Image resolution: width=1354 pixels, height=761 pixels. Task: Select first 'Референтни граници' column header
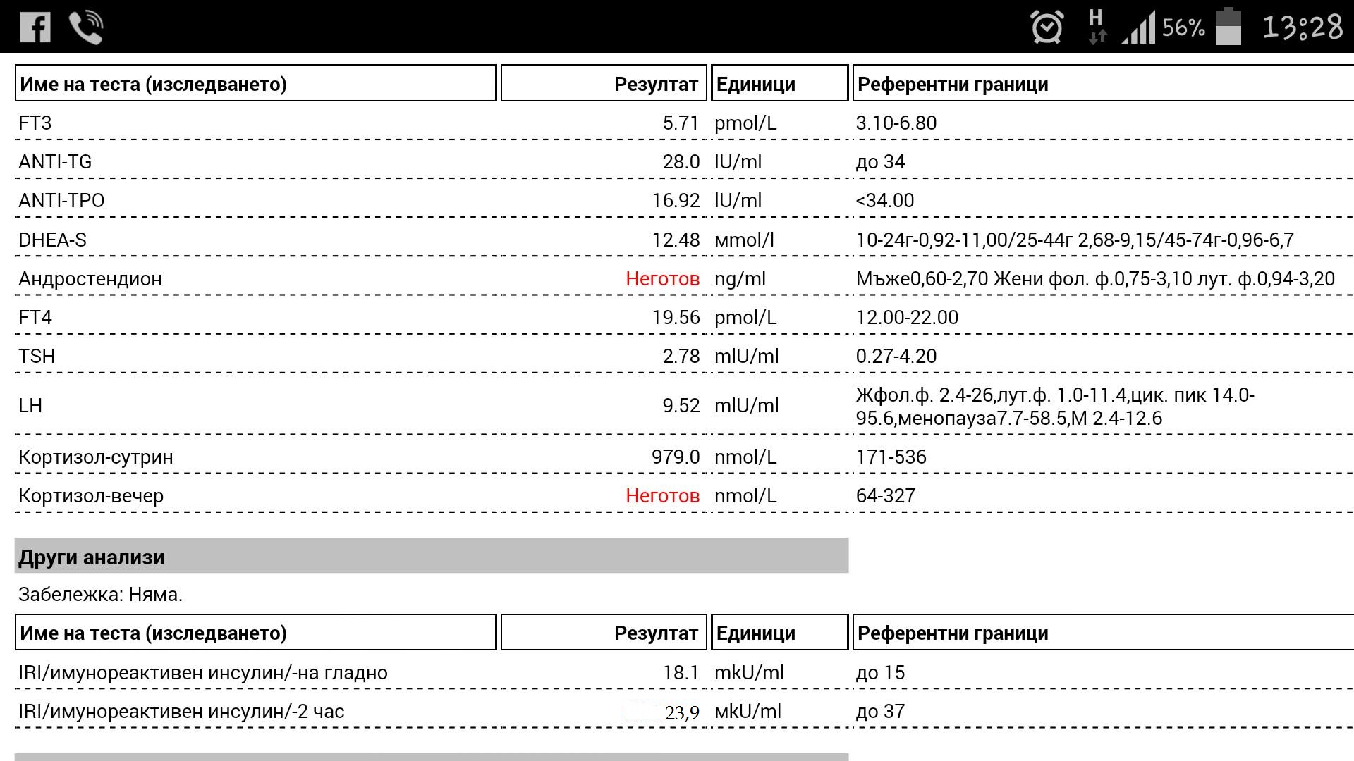(1103, 84)
